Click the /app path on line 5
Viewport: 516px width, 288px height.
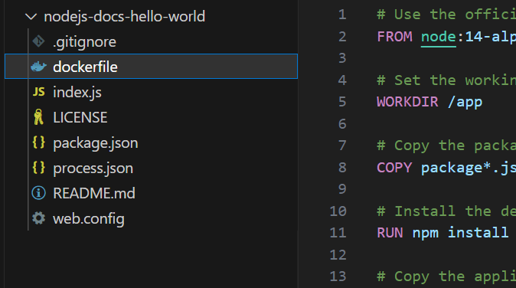click(465, 103)
